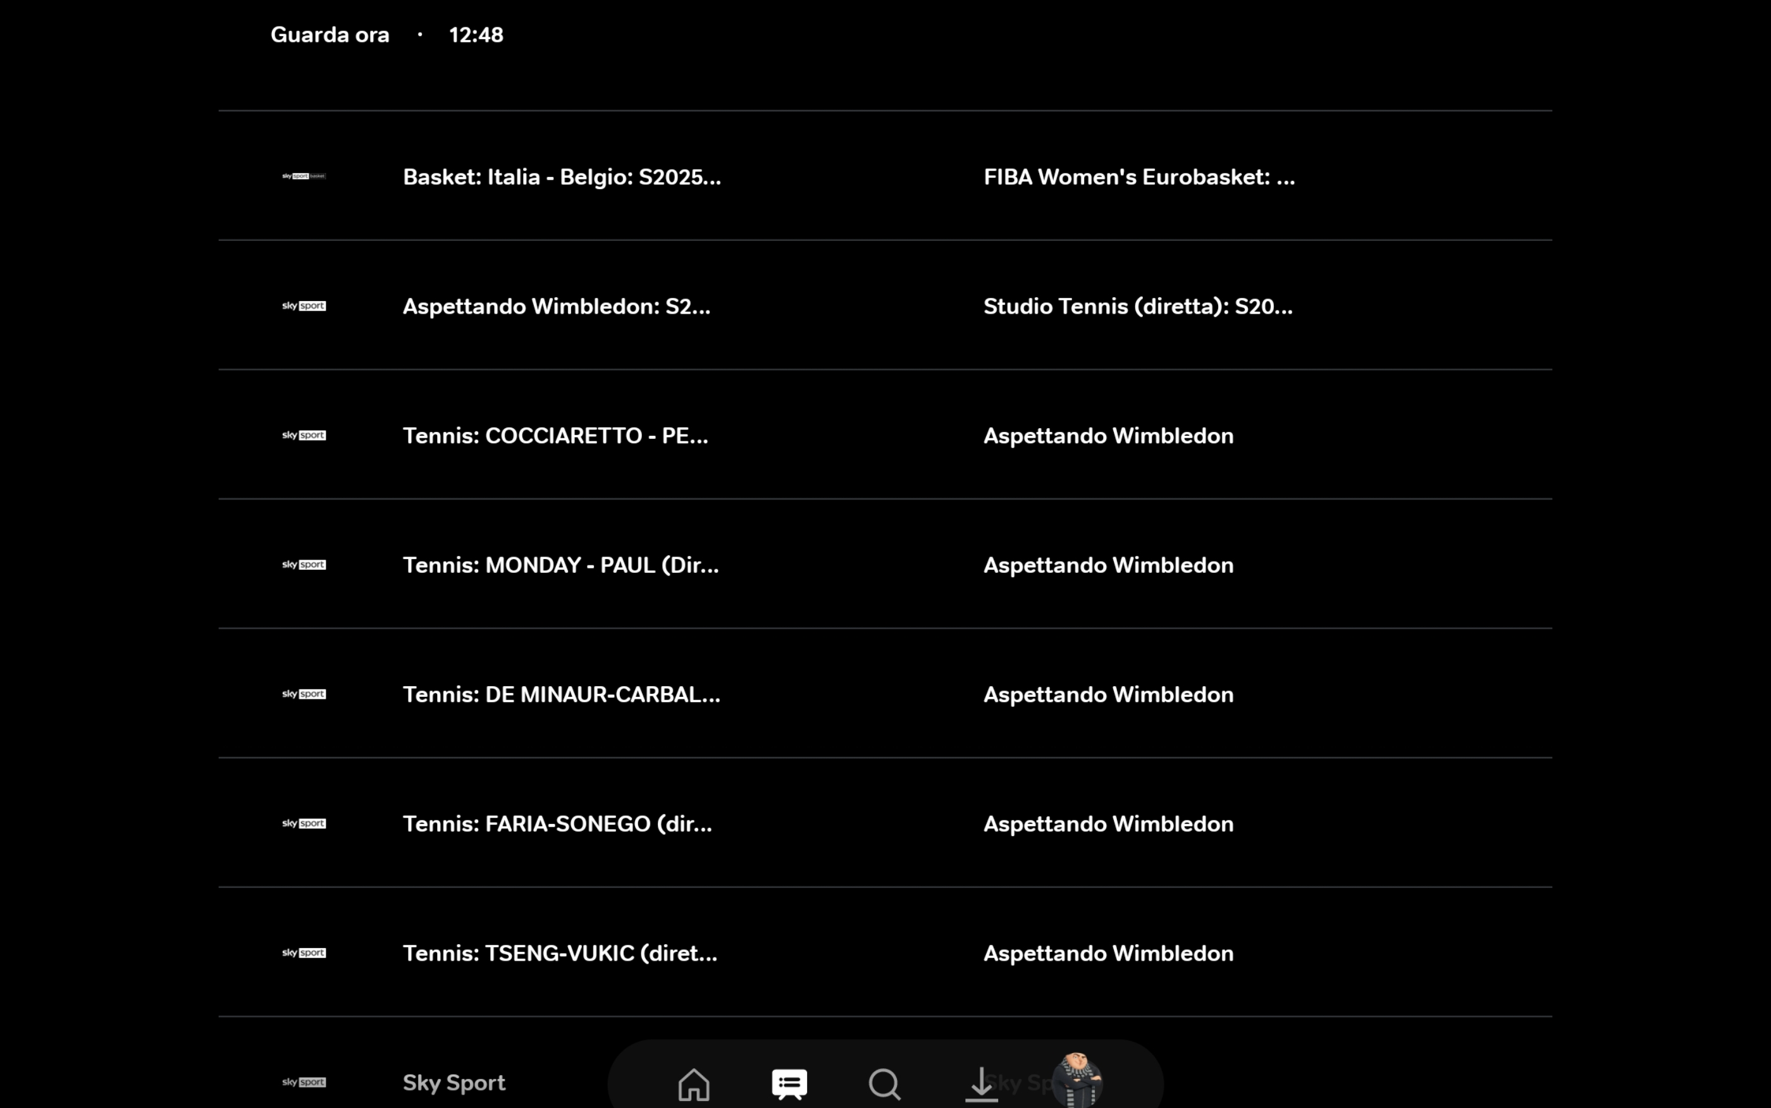This screenshot has width=1771, height=1108.
Task: Open the Search magnifier icon
Action: tap(884, 1084)
